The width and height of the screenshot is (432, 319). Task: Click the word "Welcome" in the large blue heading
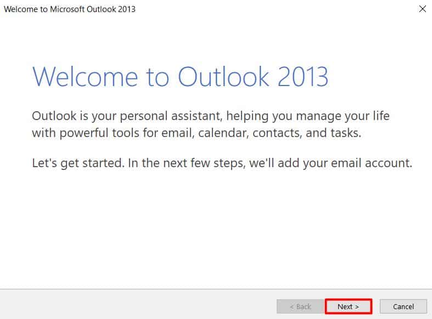coord(89,77)
